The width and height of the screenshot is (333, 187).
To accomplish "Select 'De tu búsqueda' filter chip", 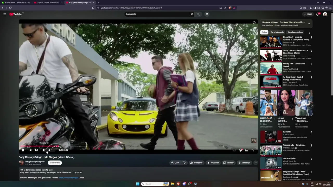I will (x=277, y=32).
